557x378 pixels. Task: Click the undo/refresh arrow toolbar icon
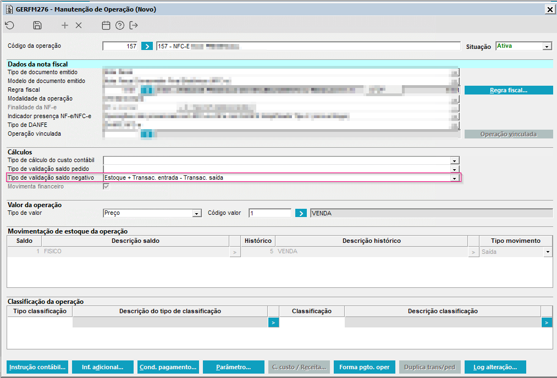coord(9,25)
